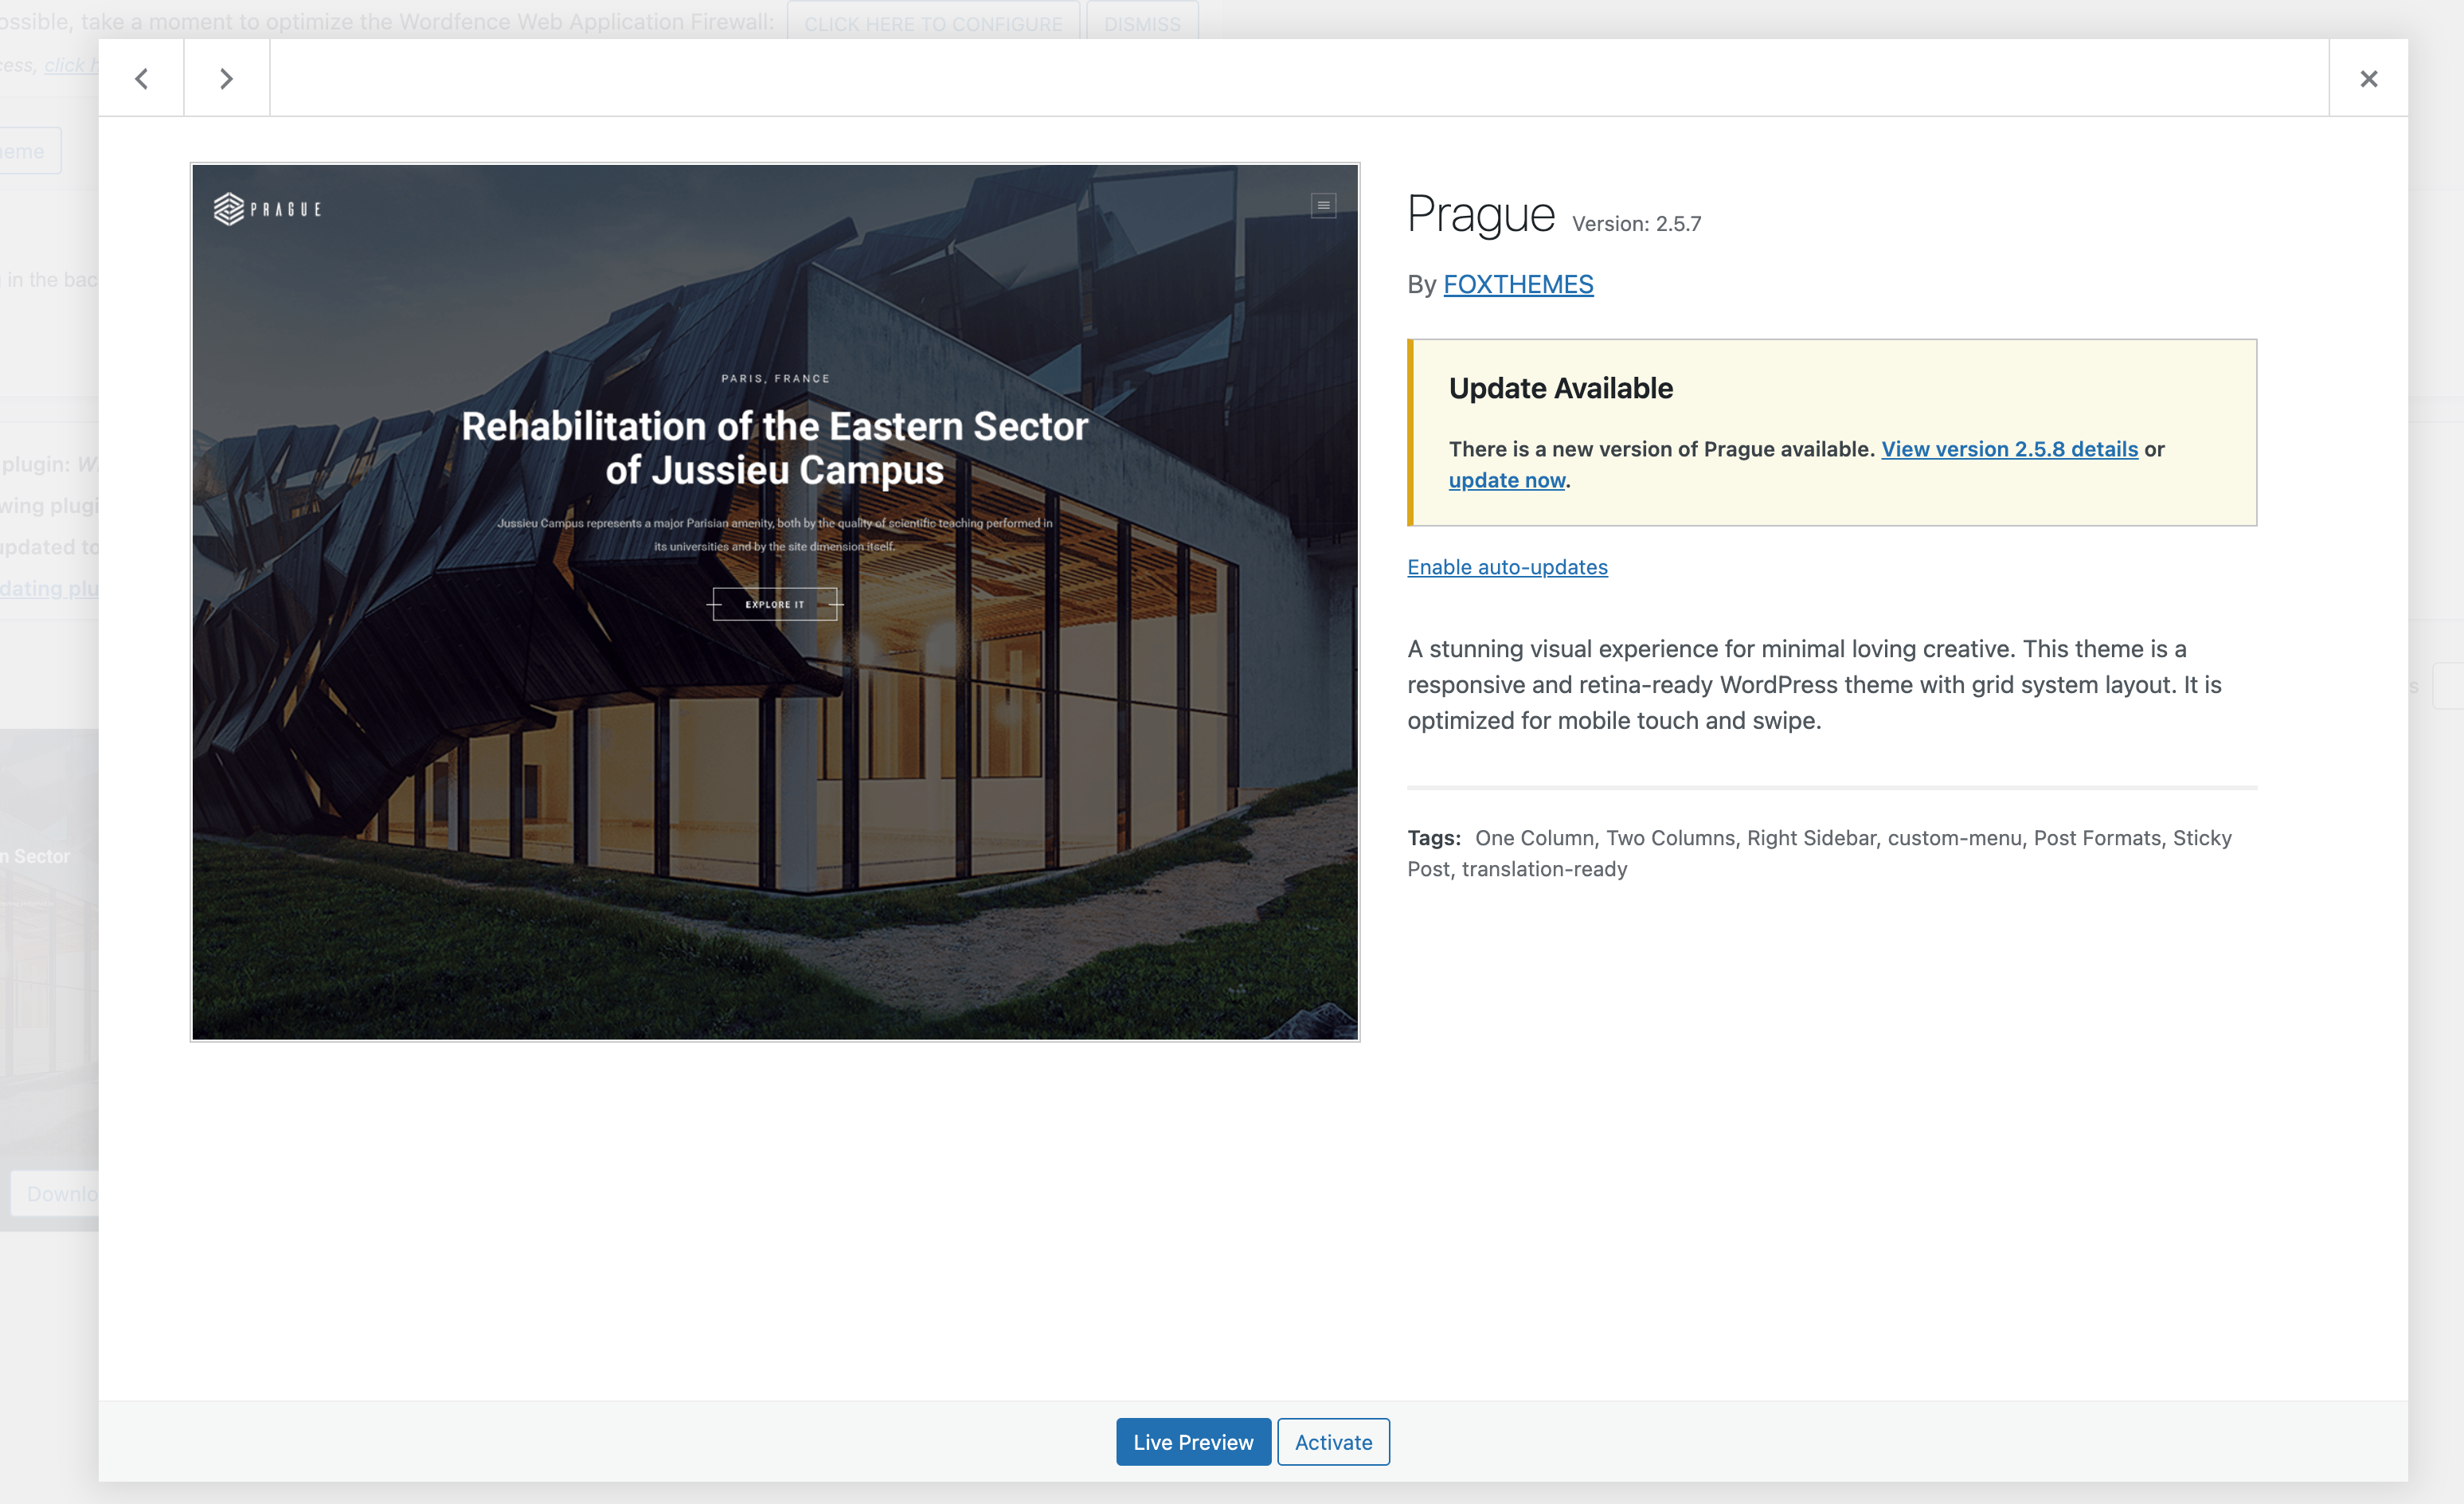
Task: Activate the Prague theme
Action: (x=1333, y=1442)
